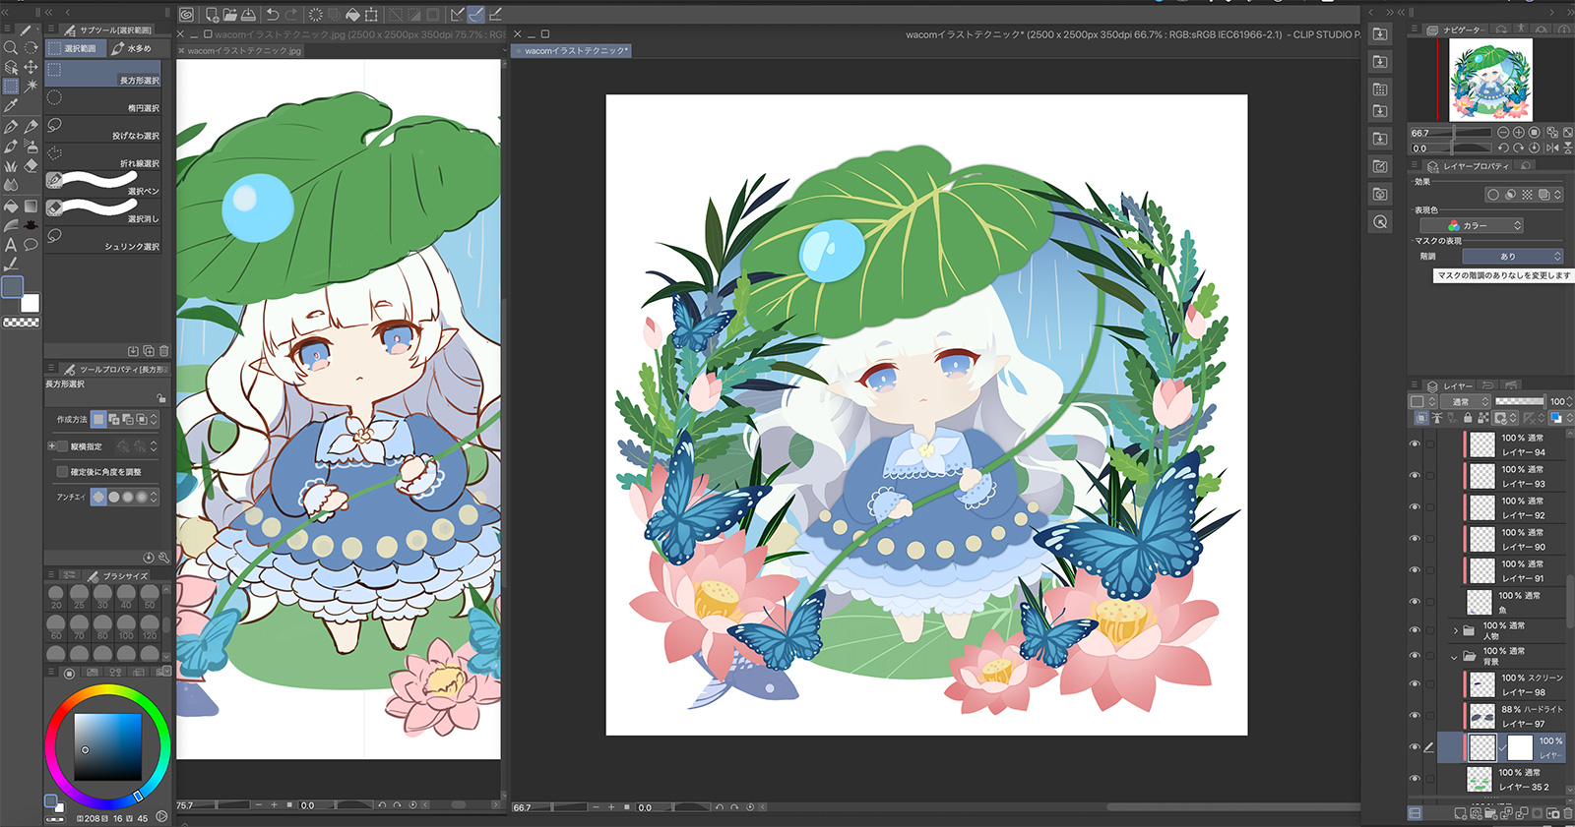
Task: Select the Move layer tool
Action: (31, 67)
